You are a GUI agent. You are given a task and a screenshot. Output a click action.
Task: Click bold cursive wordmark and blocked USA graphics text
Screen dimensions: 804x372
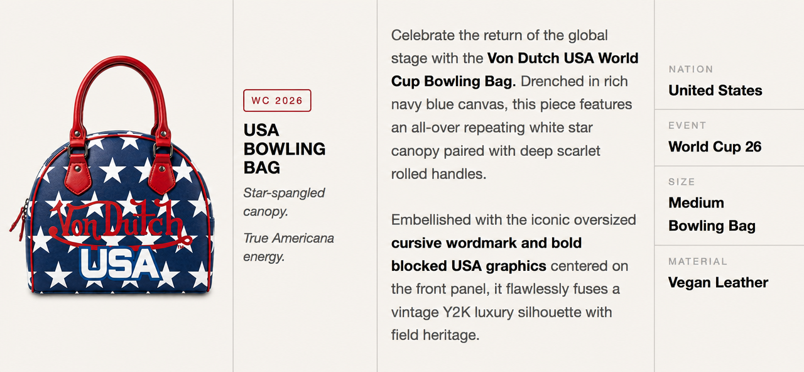click(x=487, y=254)
